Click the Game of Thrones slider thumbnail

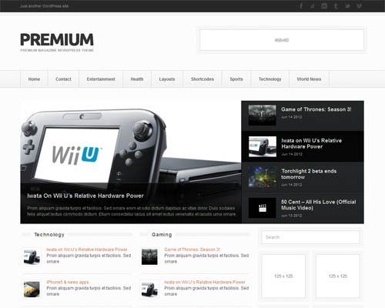click(x=263, y=115)
